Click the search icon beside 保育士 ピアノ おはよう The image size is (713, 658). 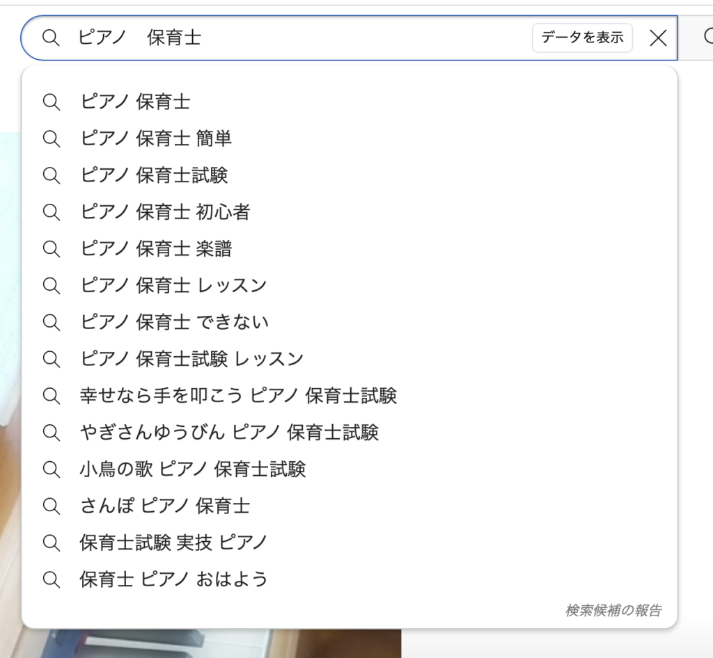[51, 579]
